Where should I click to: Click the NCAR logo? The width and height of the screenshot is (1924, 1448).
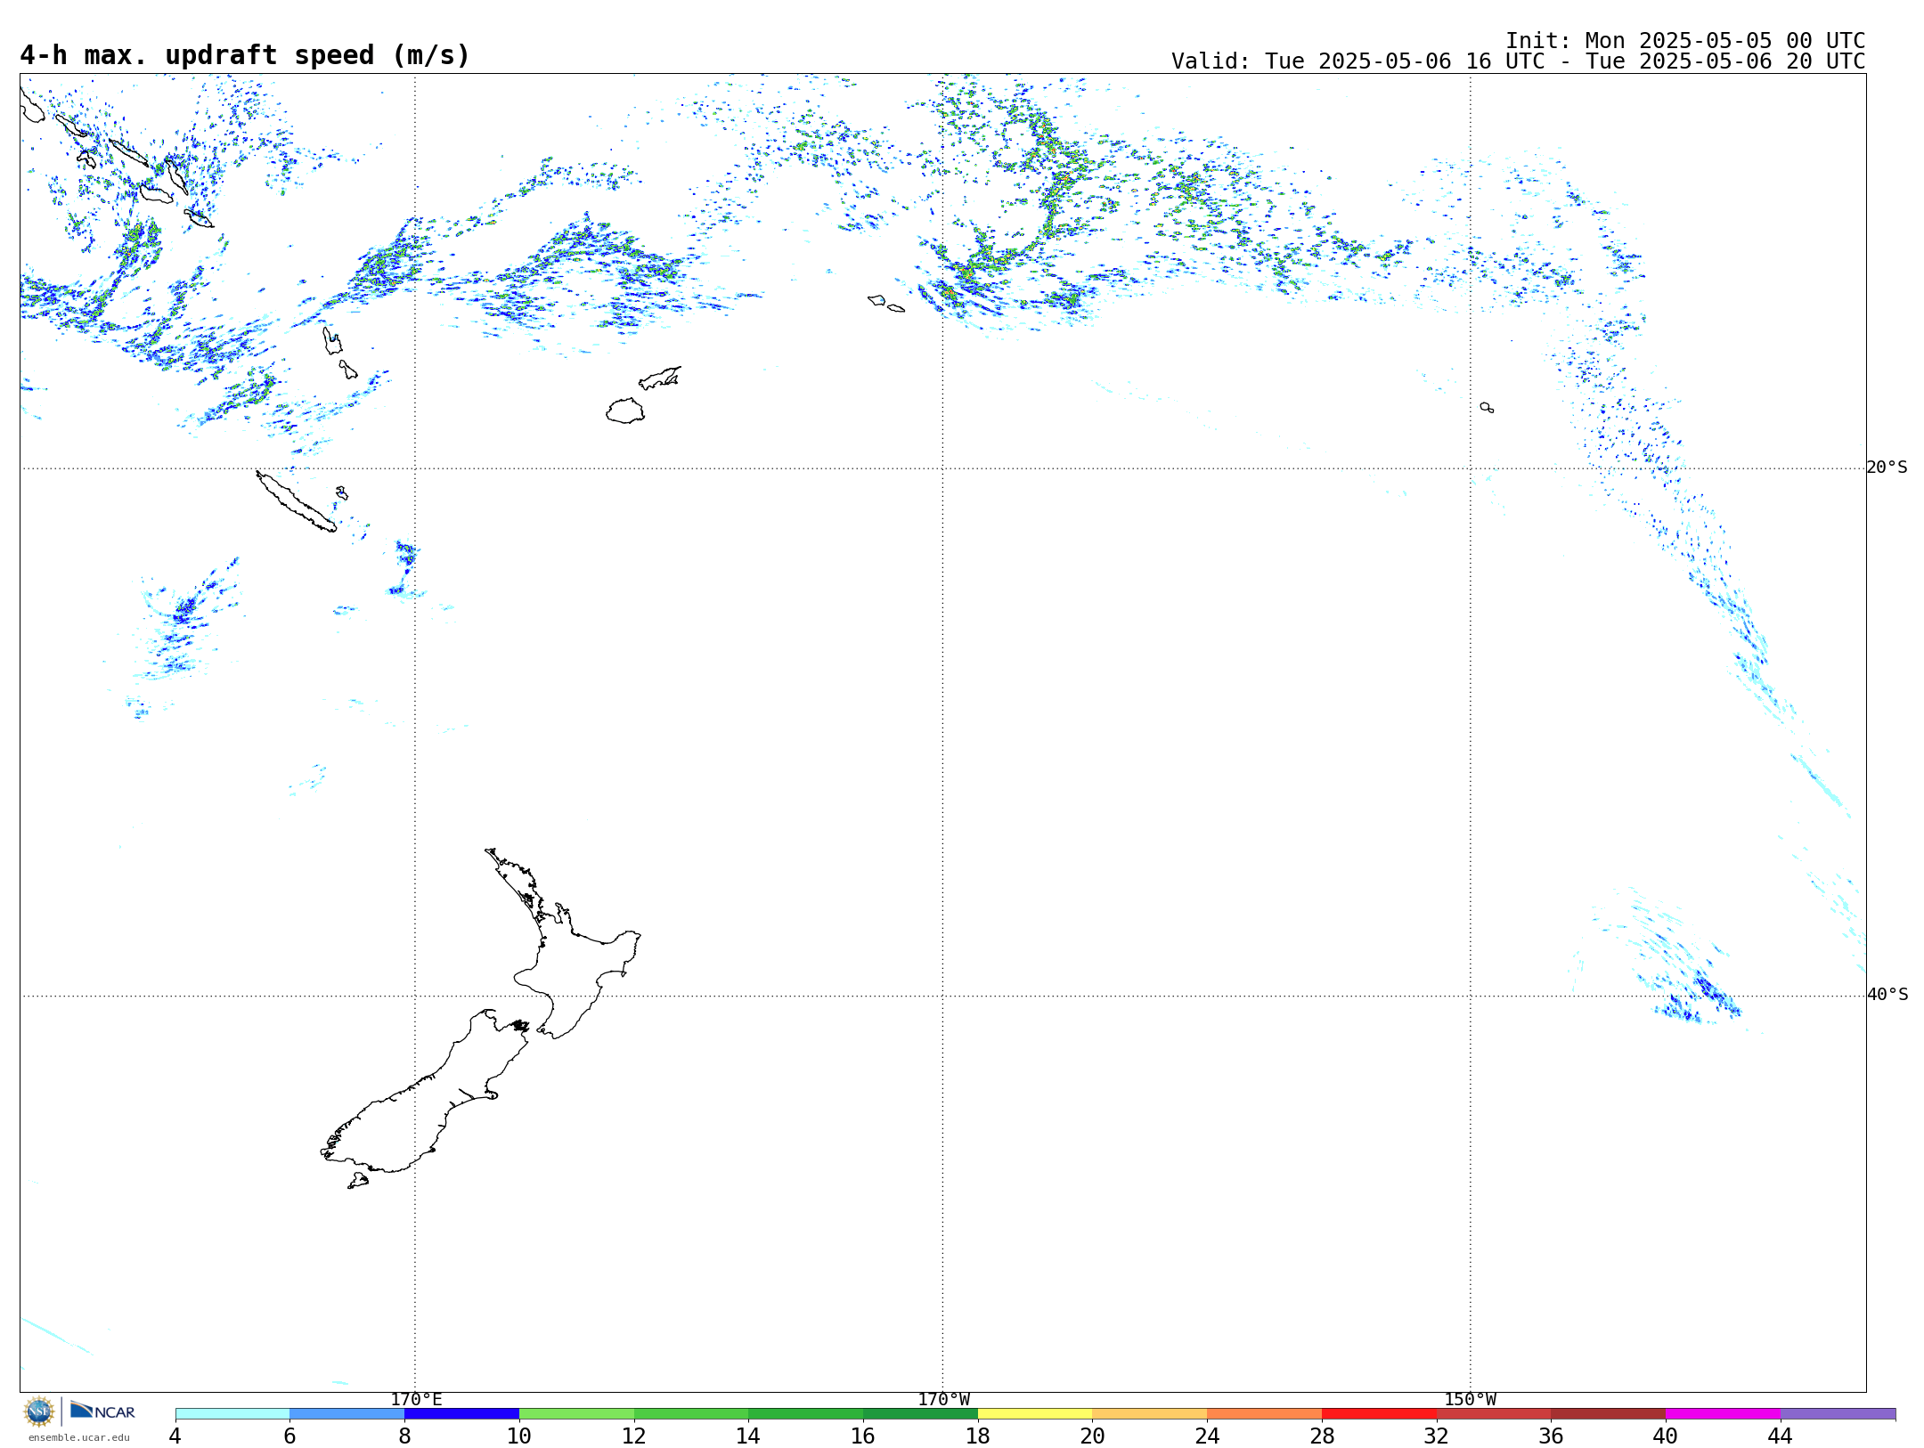102,1411
